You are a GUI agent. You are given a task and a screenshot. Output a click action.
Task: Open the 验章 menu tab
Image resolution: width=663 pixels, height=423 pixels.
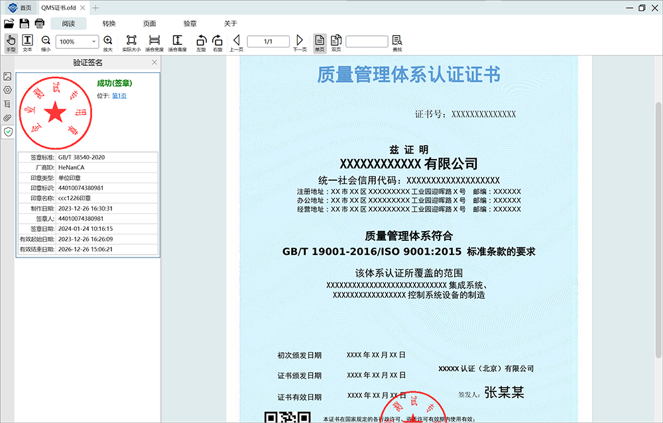coord(190,24)
